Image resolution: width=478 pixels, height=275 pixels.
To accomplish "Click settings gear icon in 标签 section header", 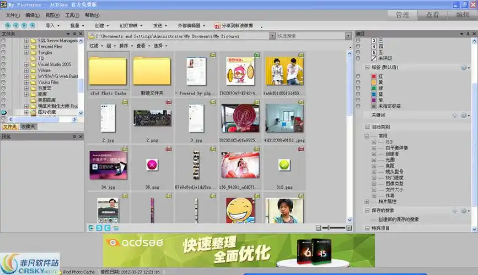I will pyautogui.click(x=465, y=68).
